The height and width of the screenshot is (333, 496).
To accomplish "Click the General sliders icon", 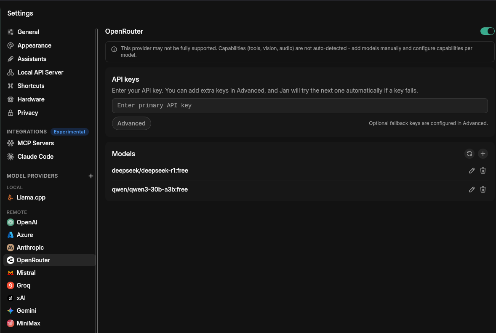I will 11,32.
